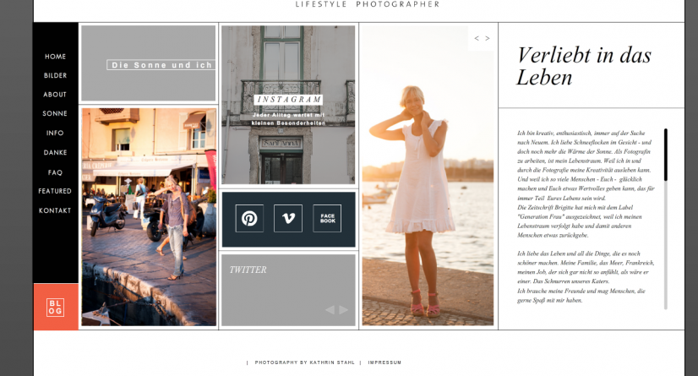
Task: Select FEATURED in the navigation
Action: (56, 192)
